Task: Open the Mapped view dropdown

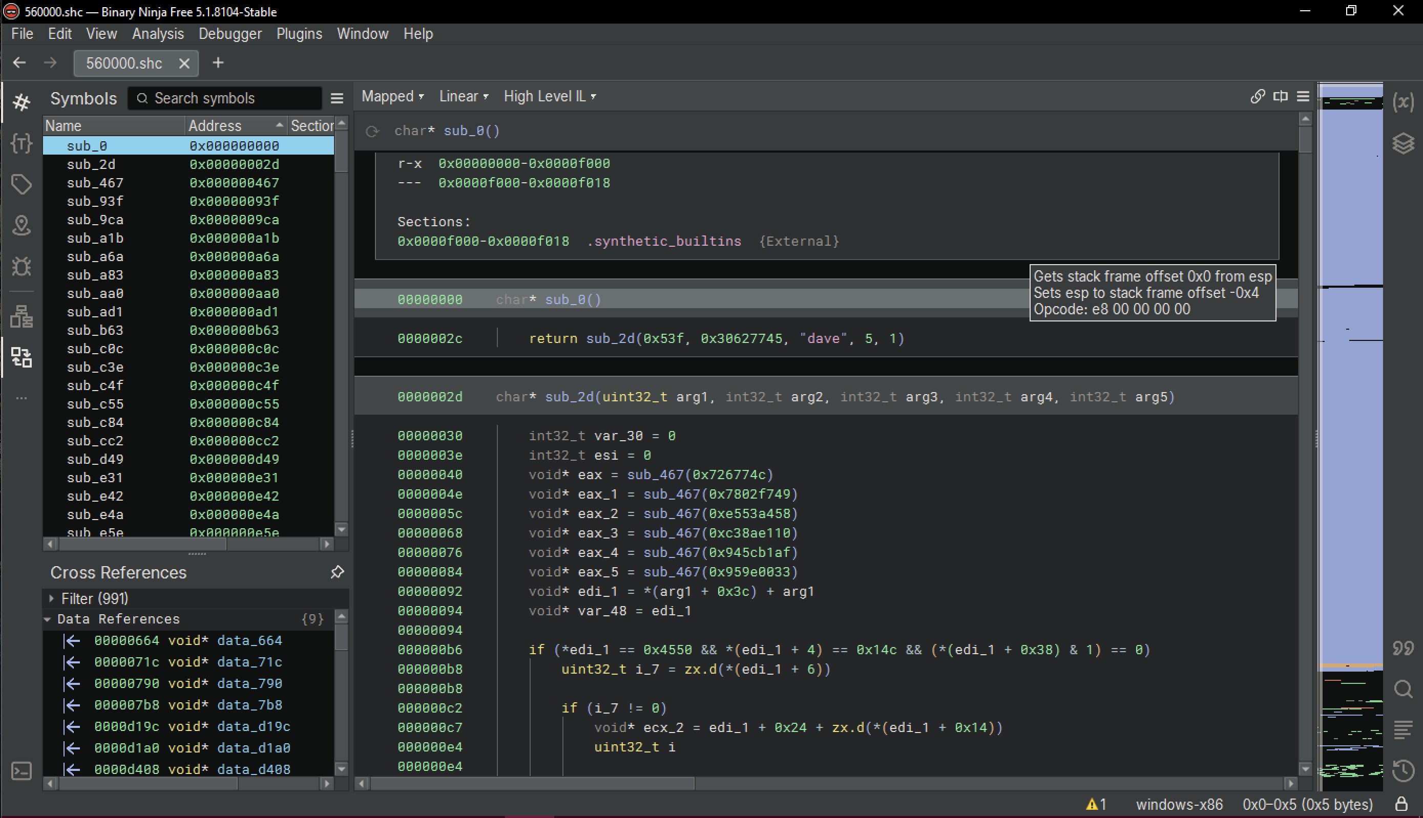Action: 392,97
